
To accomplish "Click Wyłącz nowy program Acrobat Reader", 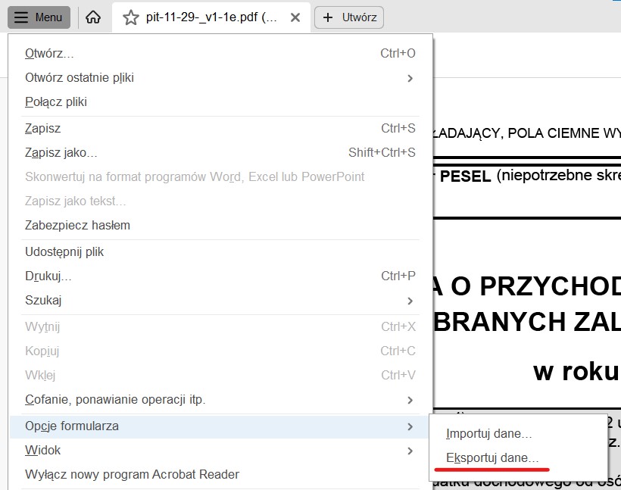I will 132,475.
